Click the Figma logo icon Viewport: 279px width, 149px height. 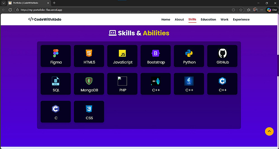56,53
